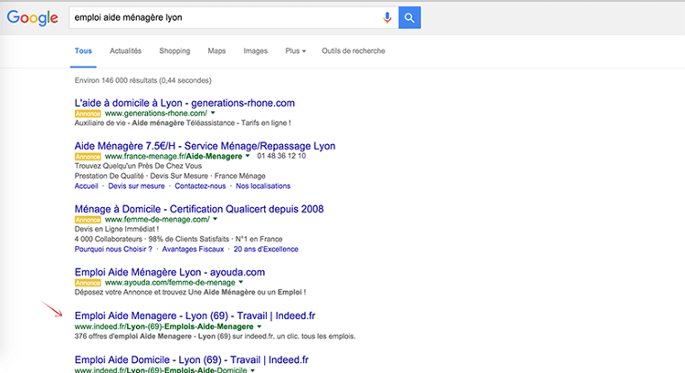Switch to the Actualités tab
This screenshot has width=685, height=373.
[125, 51]
